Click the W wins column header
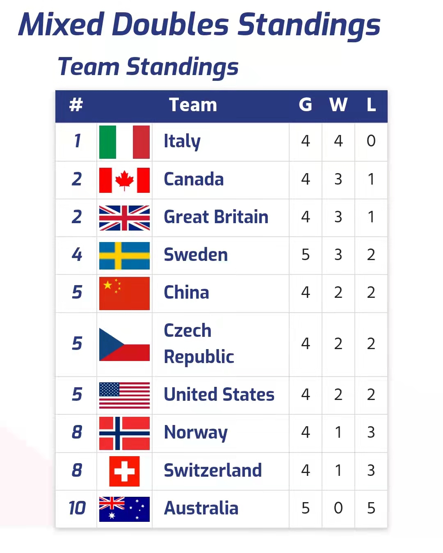The width and height of the screenshot is (443, 553). tap(338, 105)
